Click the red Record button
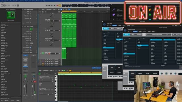 click(57, 5)
